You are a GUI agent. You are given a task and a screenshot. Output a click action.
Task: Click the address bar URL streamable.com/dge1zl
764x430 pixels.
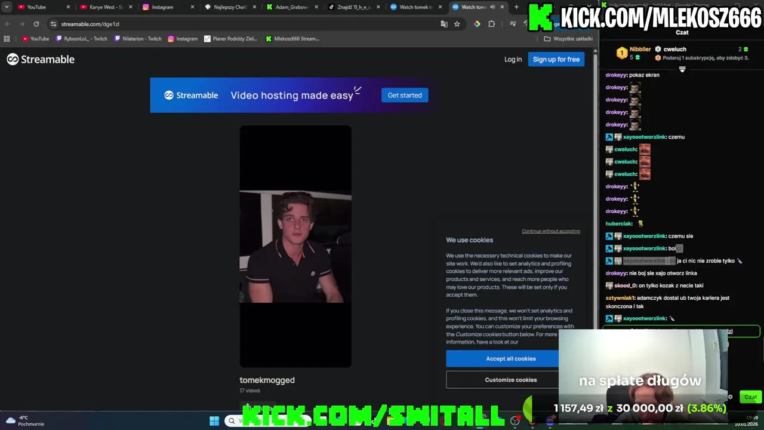point(90,24)
